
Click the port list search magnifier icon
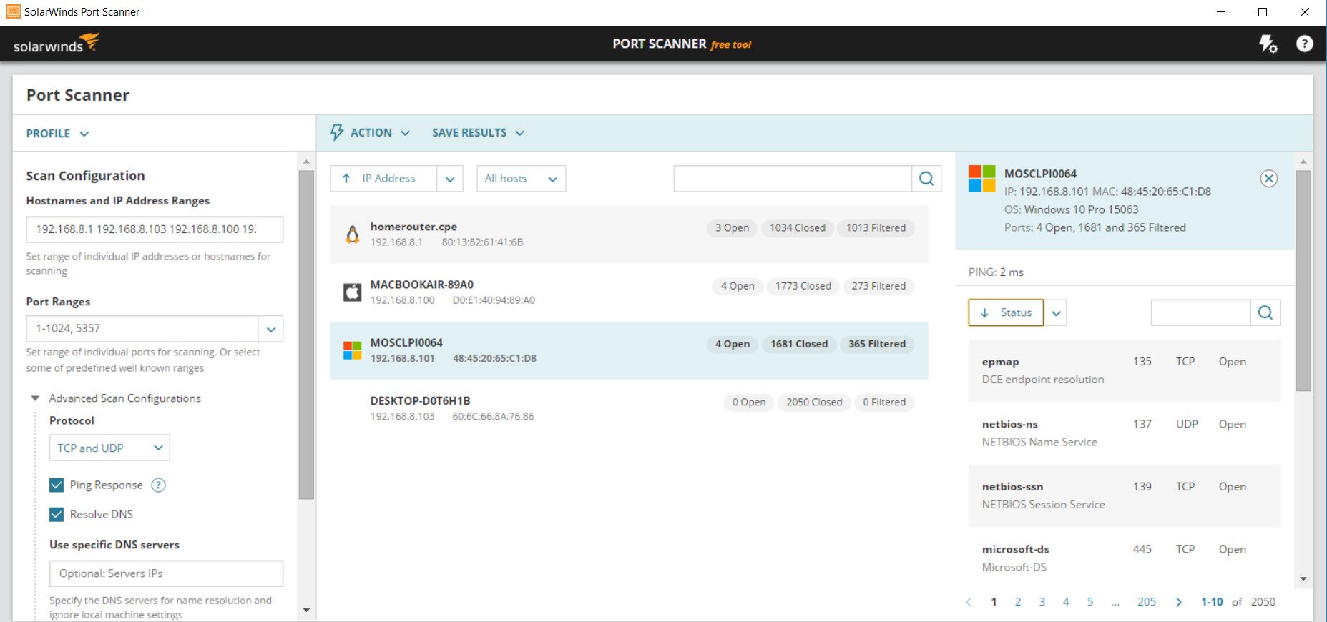1265,312
